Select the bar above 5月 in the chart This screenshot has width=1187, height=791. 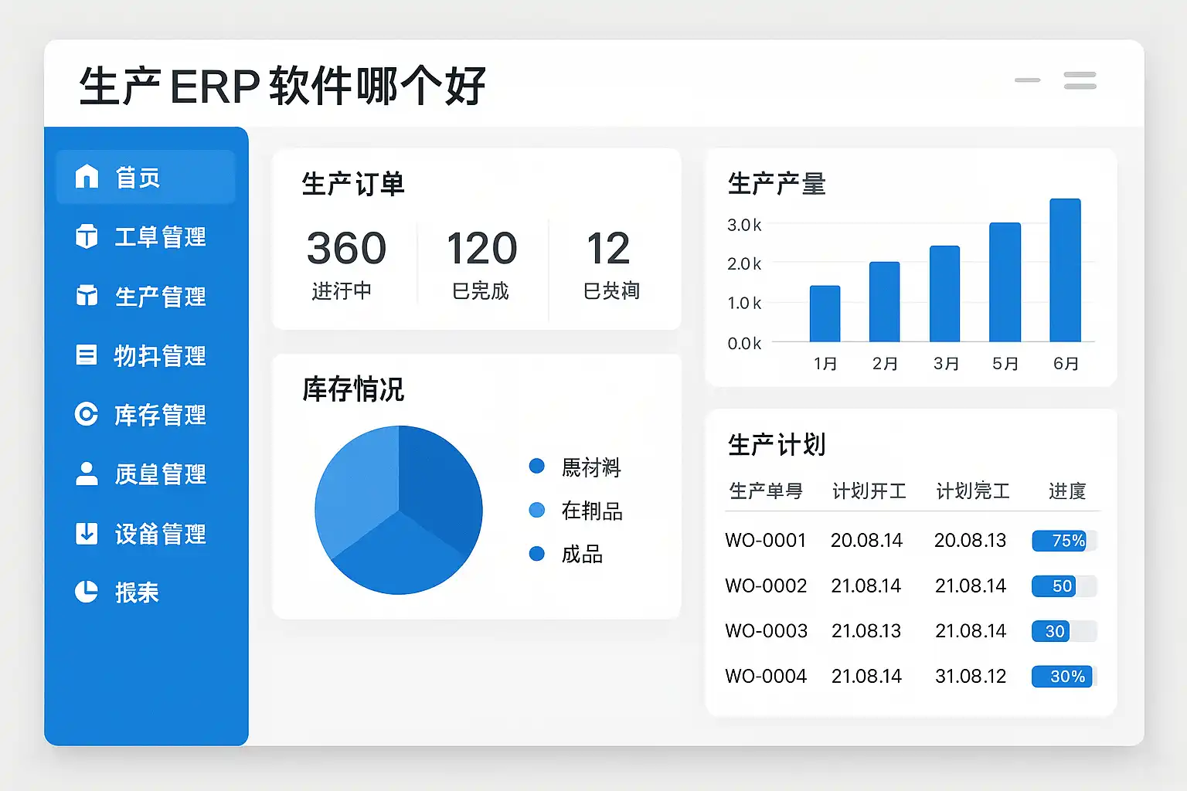pos(1005,282)
